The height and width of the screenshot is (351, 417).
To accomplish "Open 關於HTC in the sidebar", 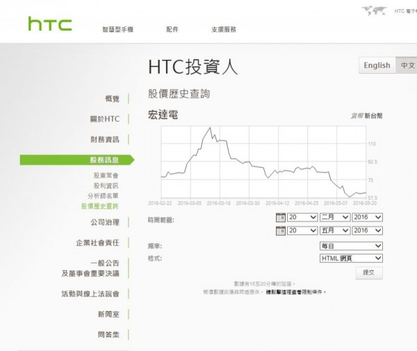I will point(105,119).
